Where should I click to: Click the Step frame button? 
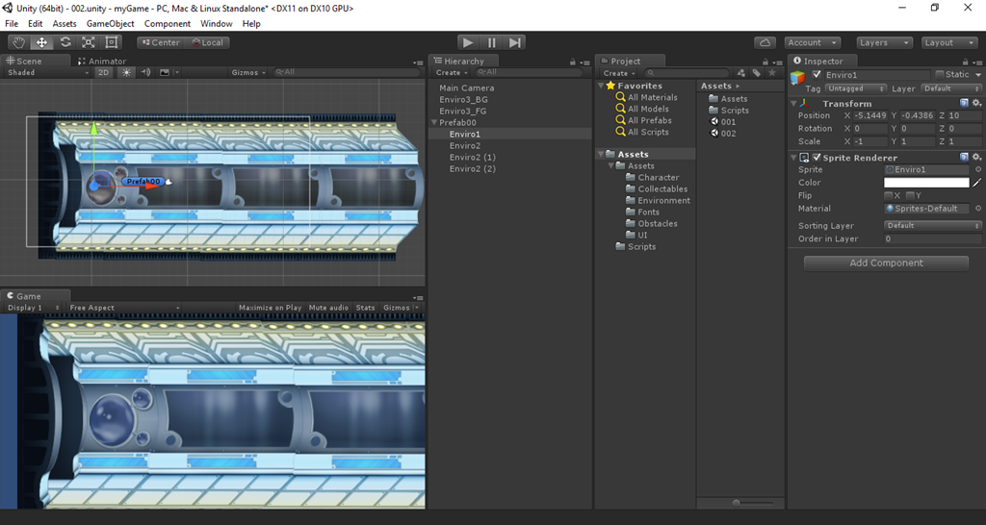[515, 42]
